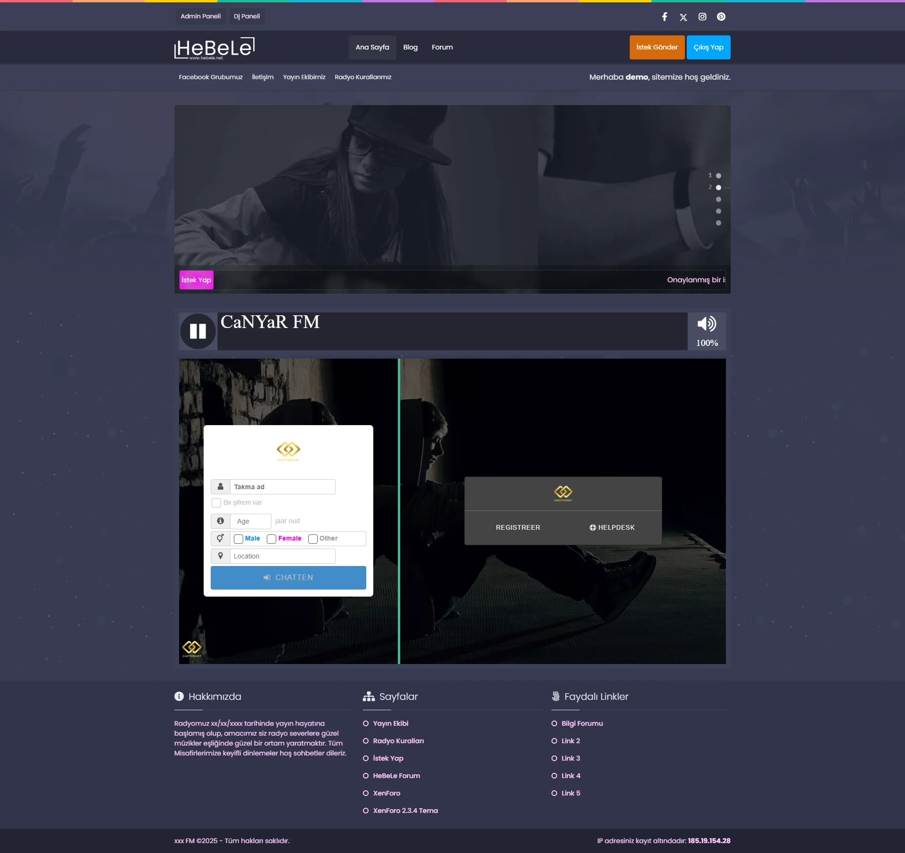
Task: Click the CHATTEN login button
Action: (x=288, y=578)
